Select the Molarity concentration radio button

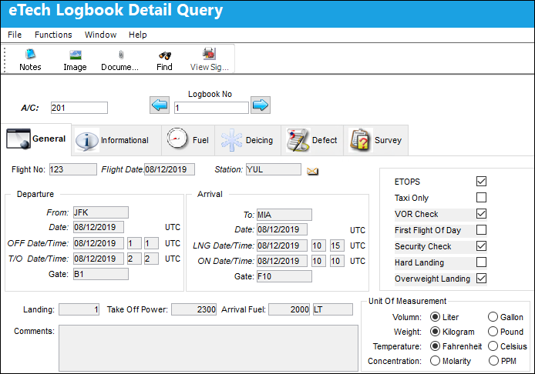tap(435, 361)
